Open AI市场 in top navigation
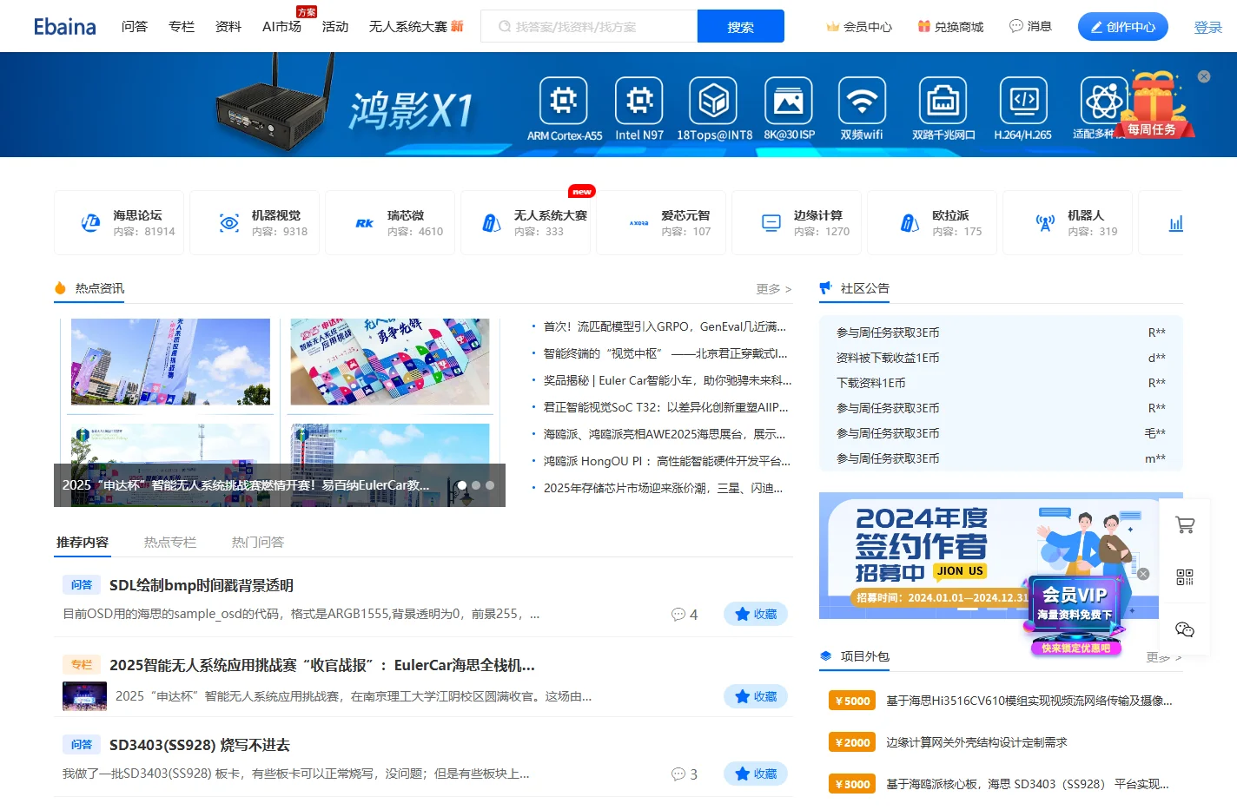This screenshot has width=1237, height=810. (282, 27)
